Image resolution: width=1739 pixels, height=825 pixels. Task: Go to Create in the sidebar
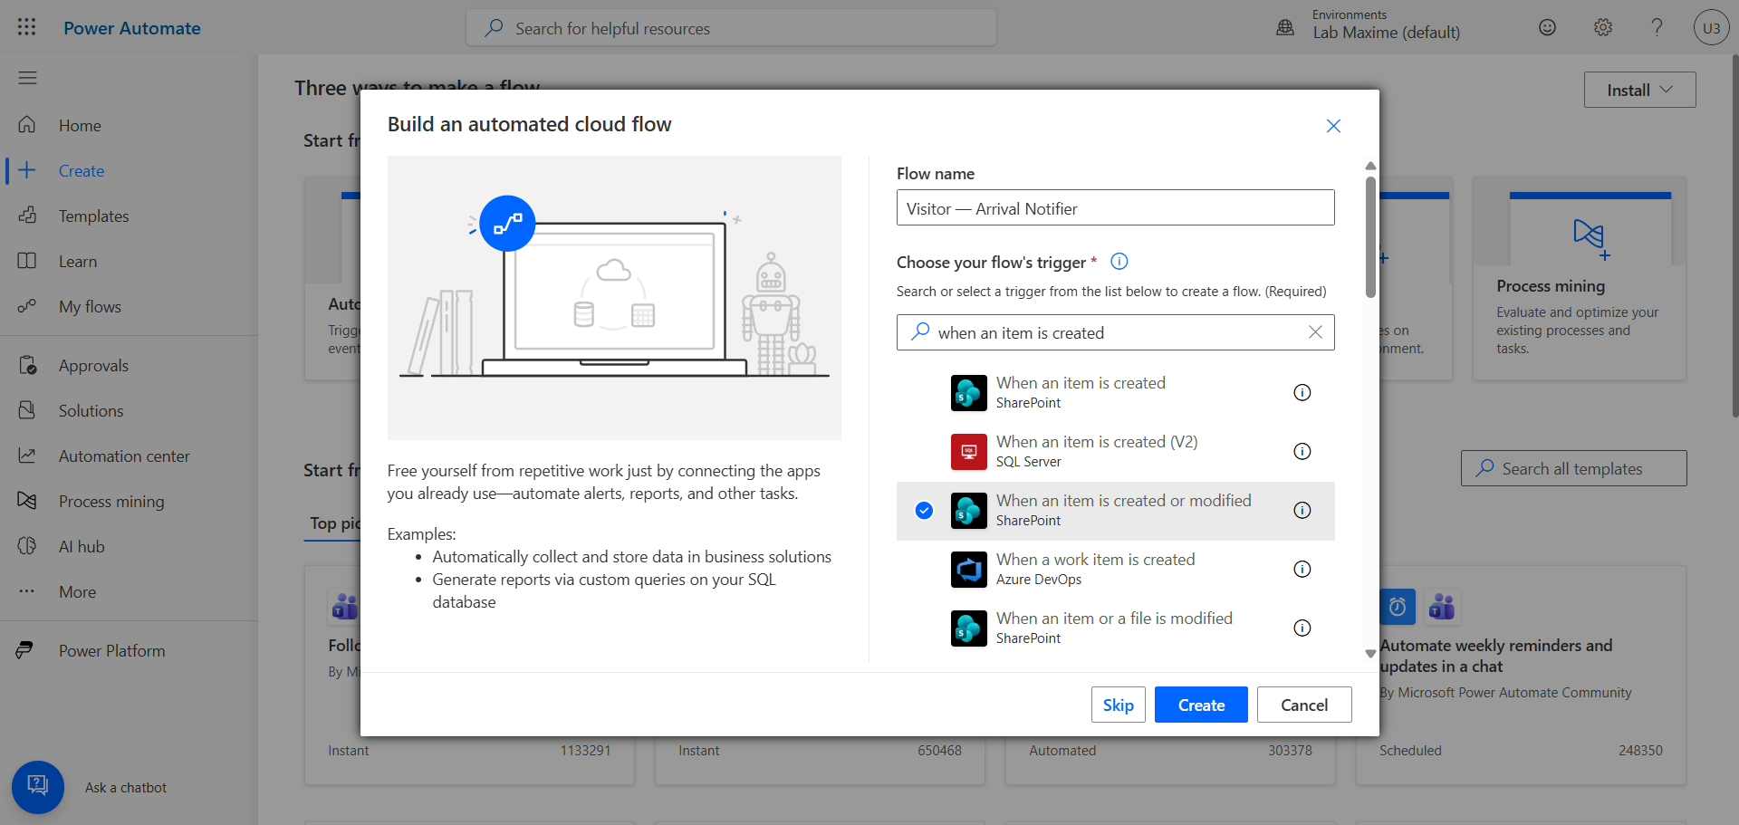(129, 170)
